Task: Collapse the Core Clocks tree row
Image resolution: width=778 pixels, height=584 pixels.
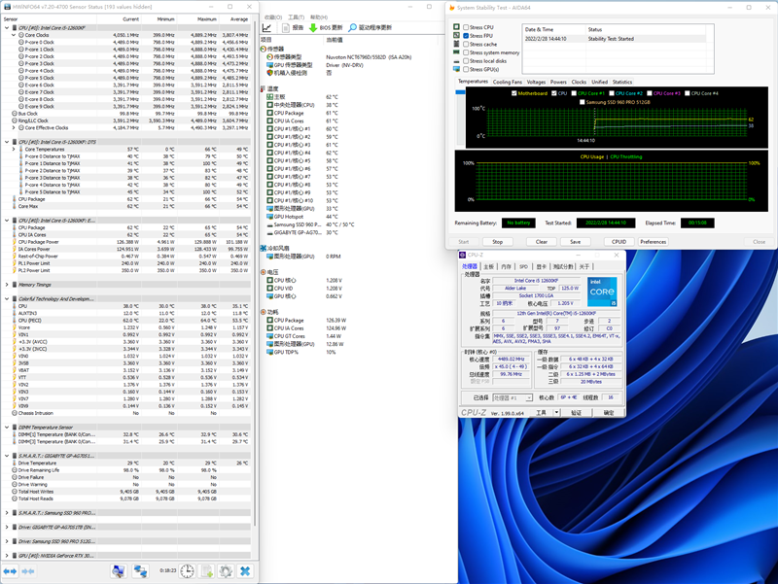Action: (14, 35)
